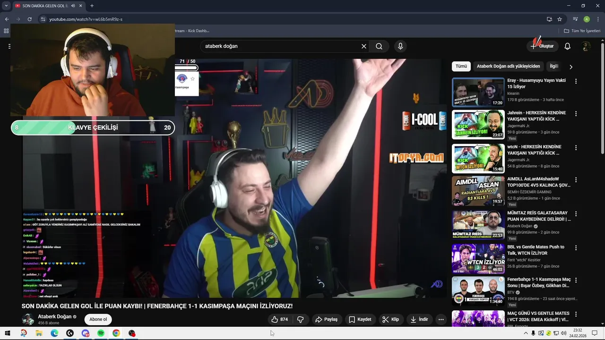Open a new browser tab
This screenshot has height=340, width=605.
coord(92,6)
